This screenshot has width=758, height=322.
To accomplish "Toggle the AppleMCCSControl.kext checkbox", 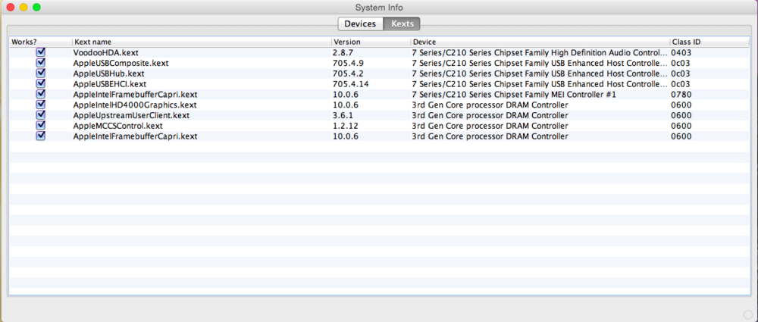I will coord(41,126).
